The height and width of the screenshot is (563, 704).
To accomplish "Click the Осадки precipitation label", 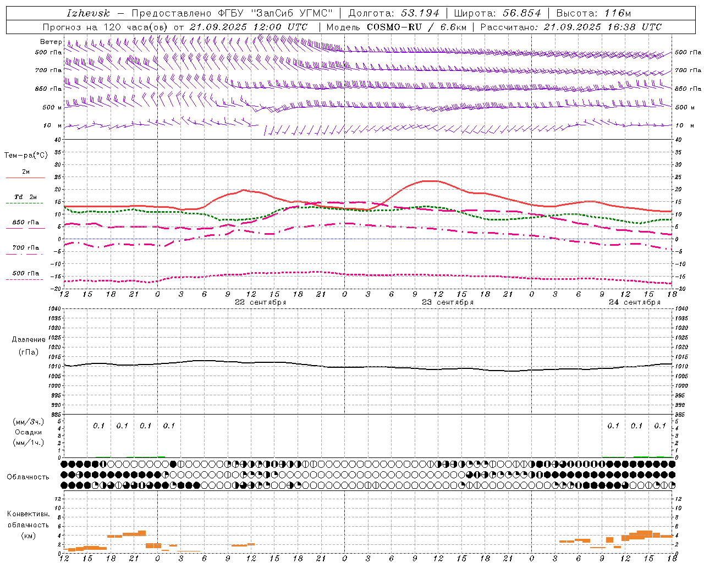I will (29, 432).
